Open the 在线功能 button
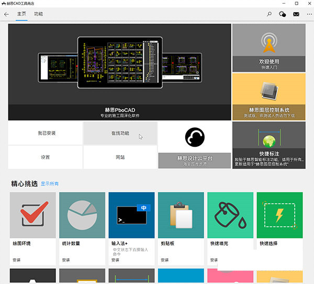Image resolution: width=314 pixels, height=284 pixels. click(x=120, y=133)
